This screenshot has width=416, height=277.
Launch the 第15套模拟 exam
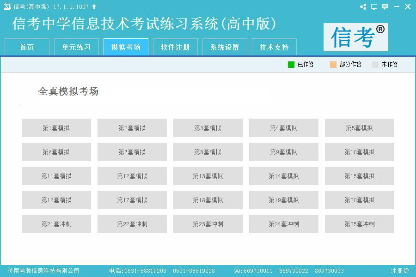coord(360,176)
